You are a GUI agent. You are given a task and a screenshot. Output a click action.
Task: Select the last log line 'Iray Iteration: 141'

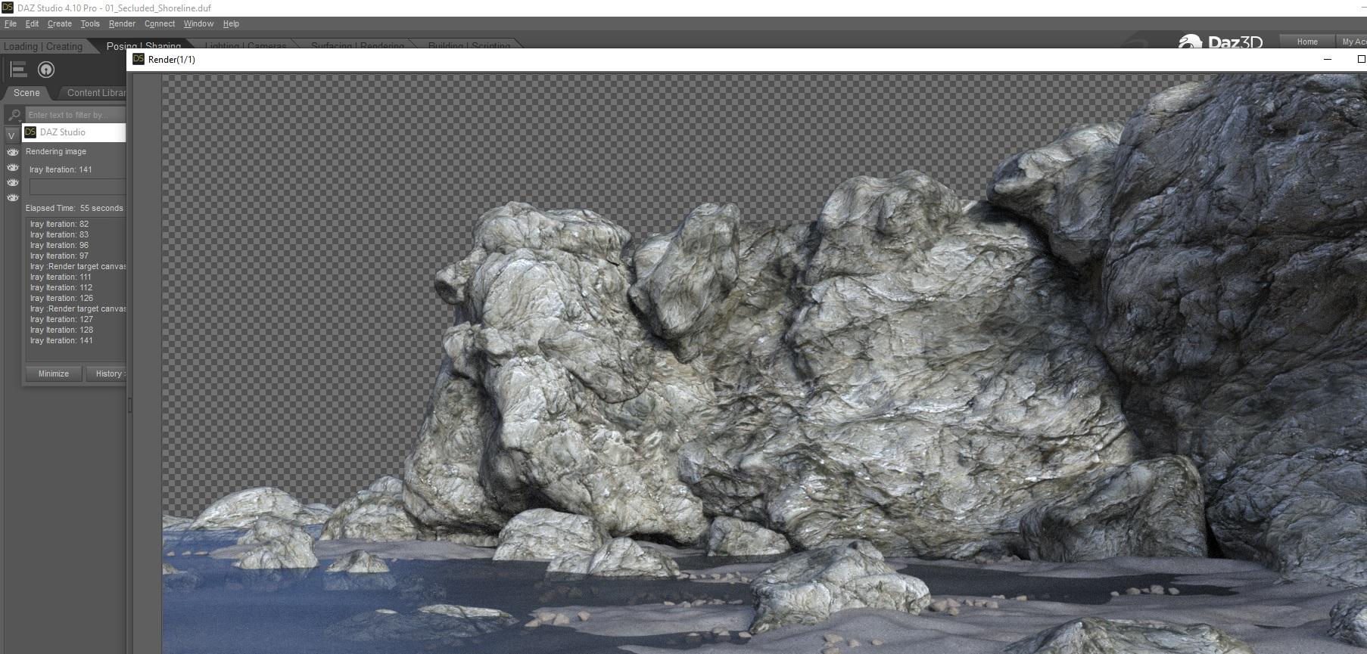(x=61, y=340)
